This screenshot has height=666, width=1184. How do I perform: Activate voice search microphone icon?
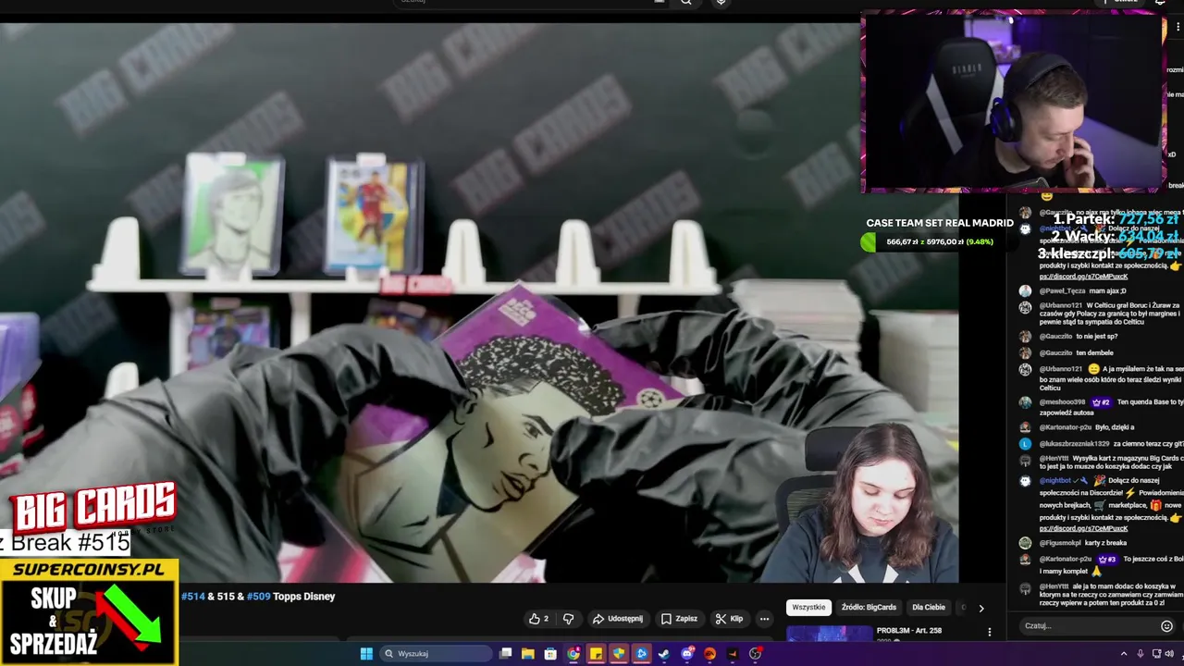point(721,2)
